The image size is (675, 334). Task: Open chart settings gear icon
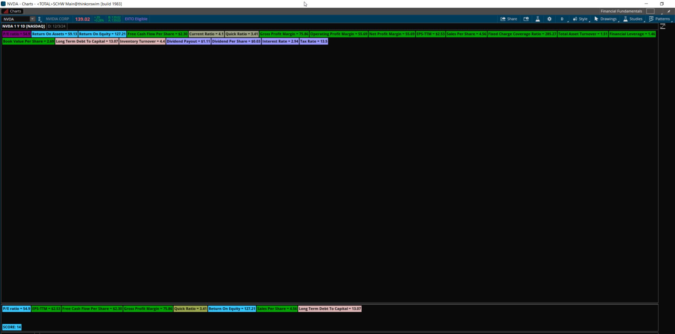549,19
